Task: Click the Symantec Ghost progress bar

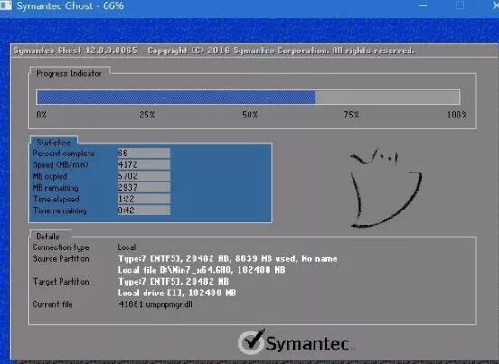Action: (x=249, y=97)
